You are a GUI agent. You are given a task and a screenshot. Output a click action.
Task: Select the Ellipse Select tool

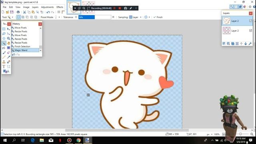coord(4,38)
